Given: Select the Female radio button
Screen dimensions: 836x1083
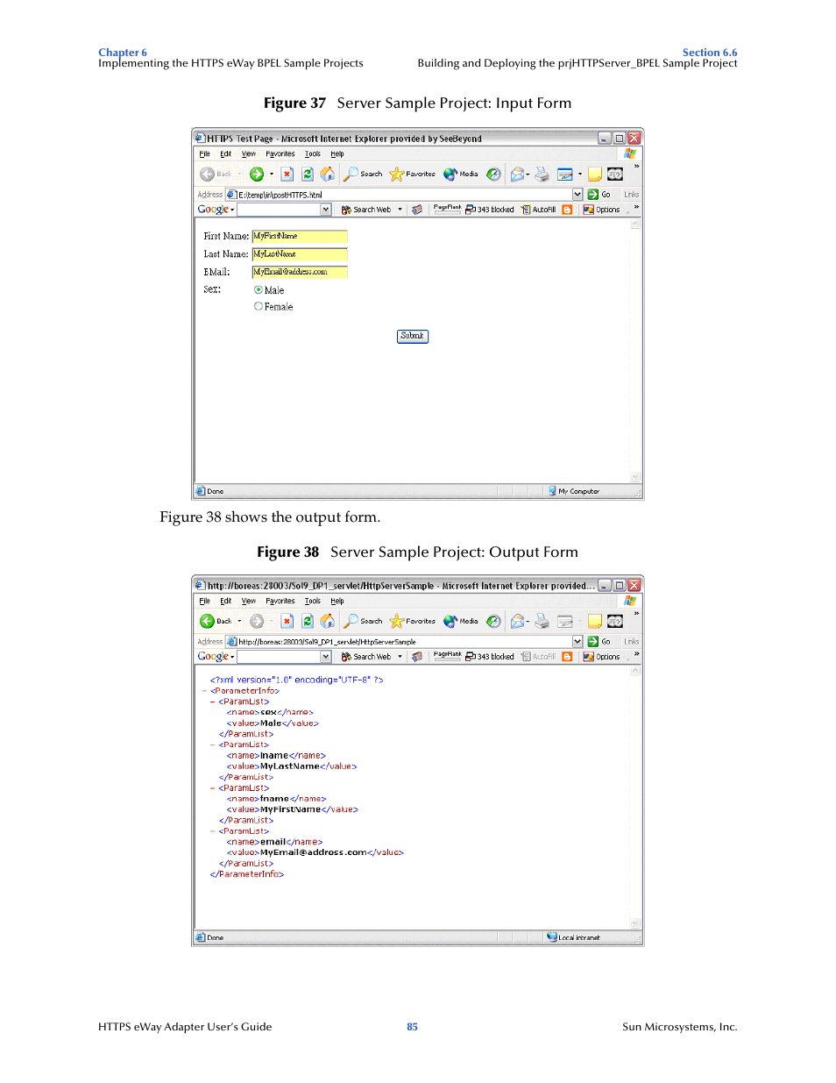Looking at the screenshot, I should coord(259,306).
